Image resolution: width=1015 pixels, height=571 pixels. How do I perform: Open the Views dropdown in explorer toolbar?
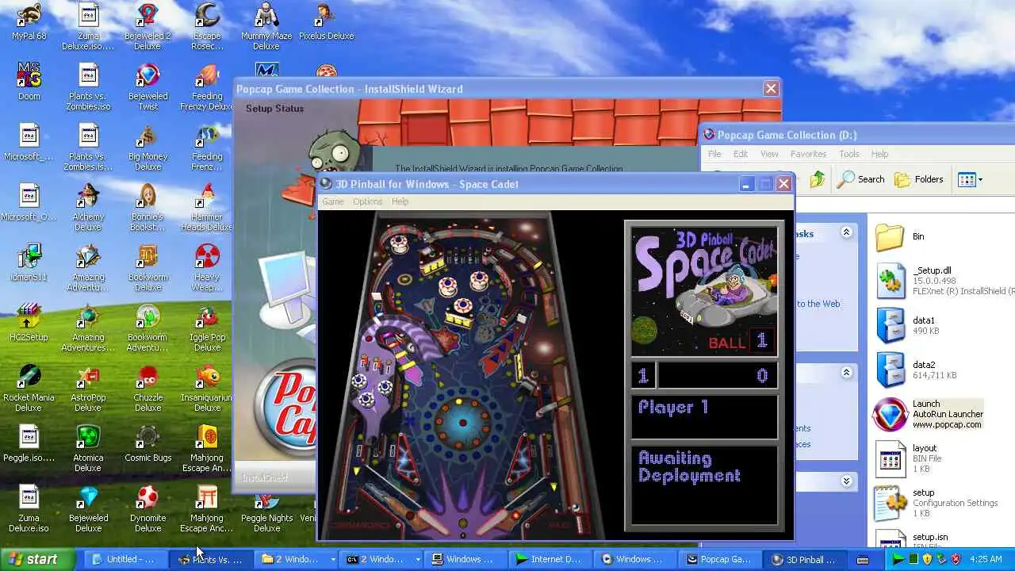point(970,179)
